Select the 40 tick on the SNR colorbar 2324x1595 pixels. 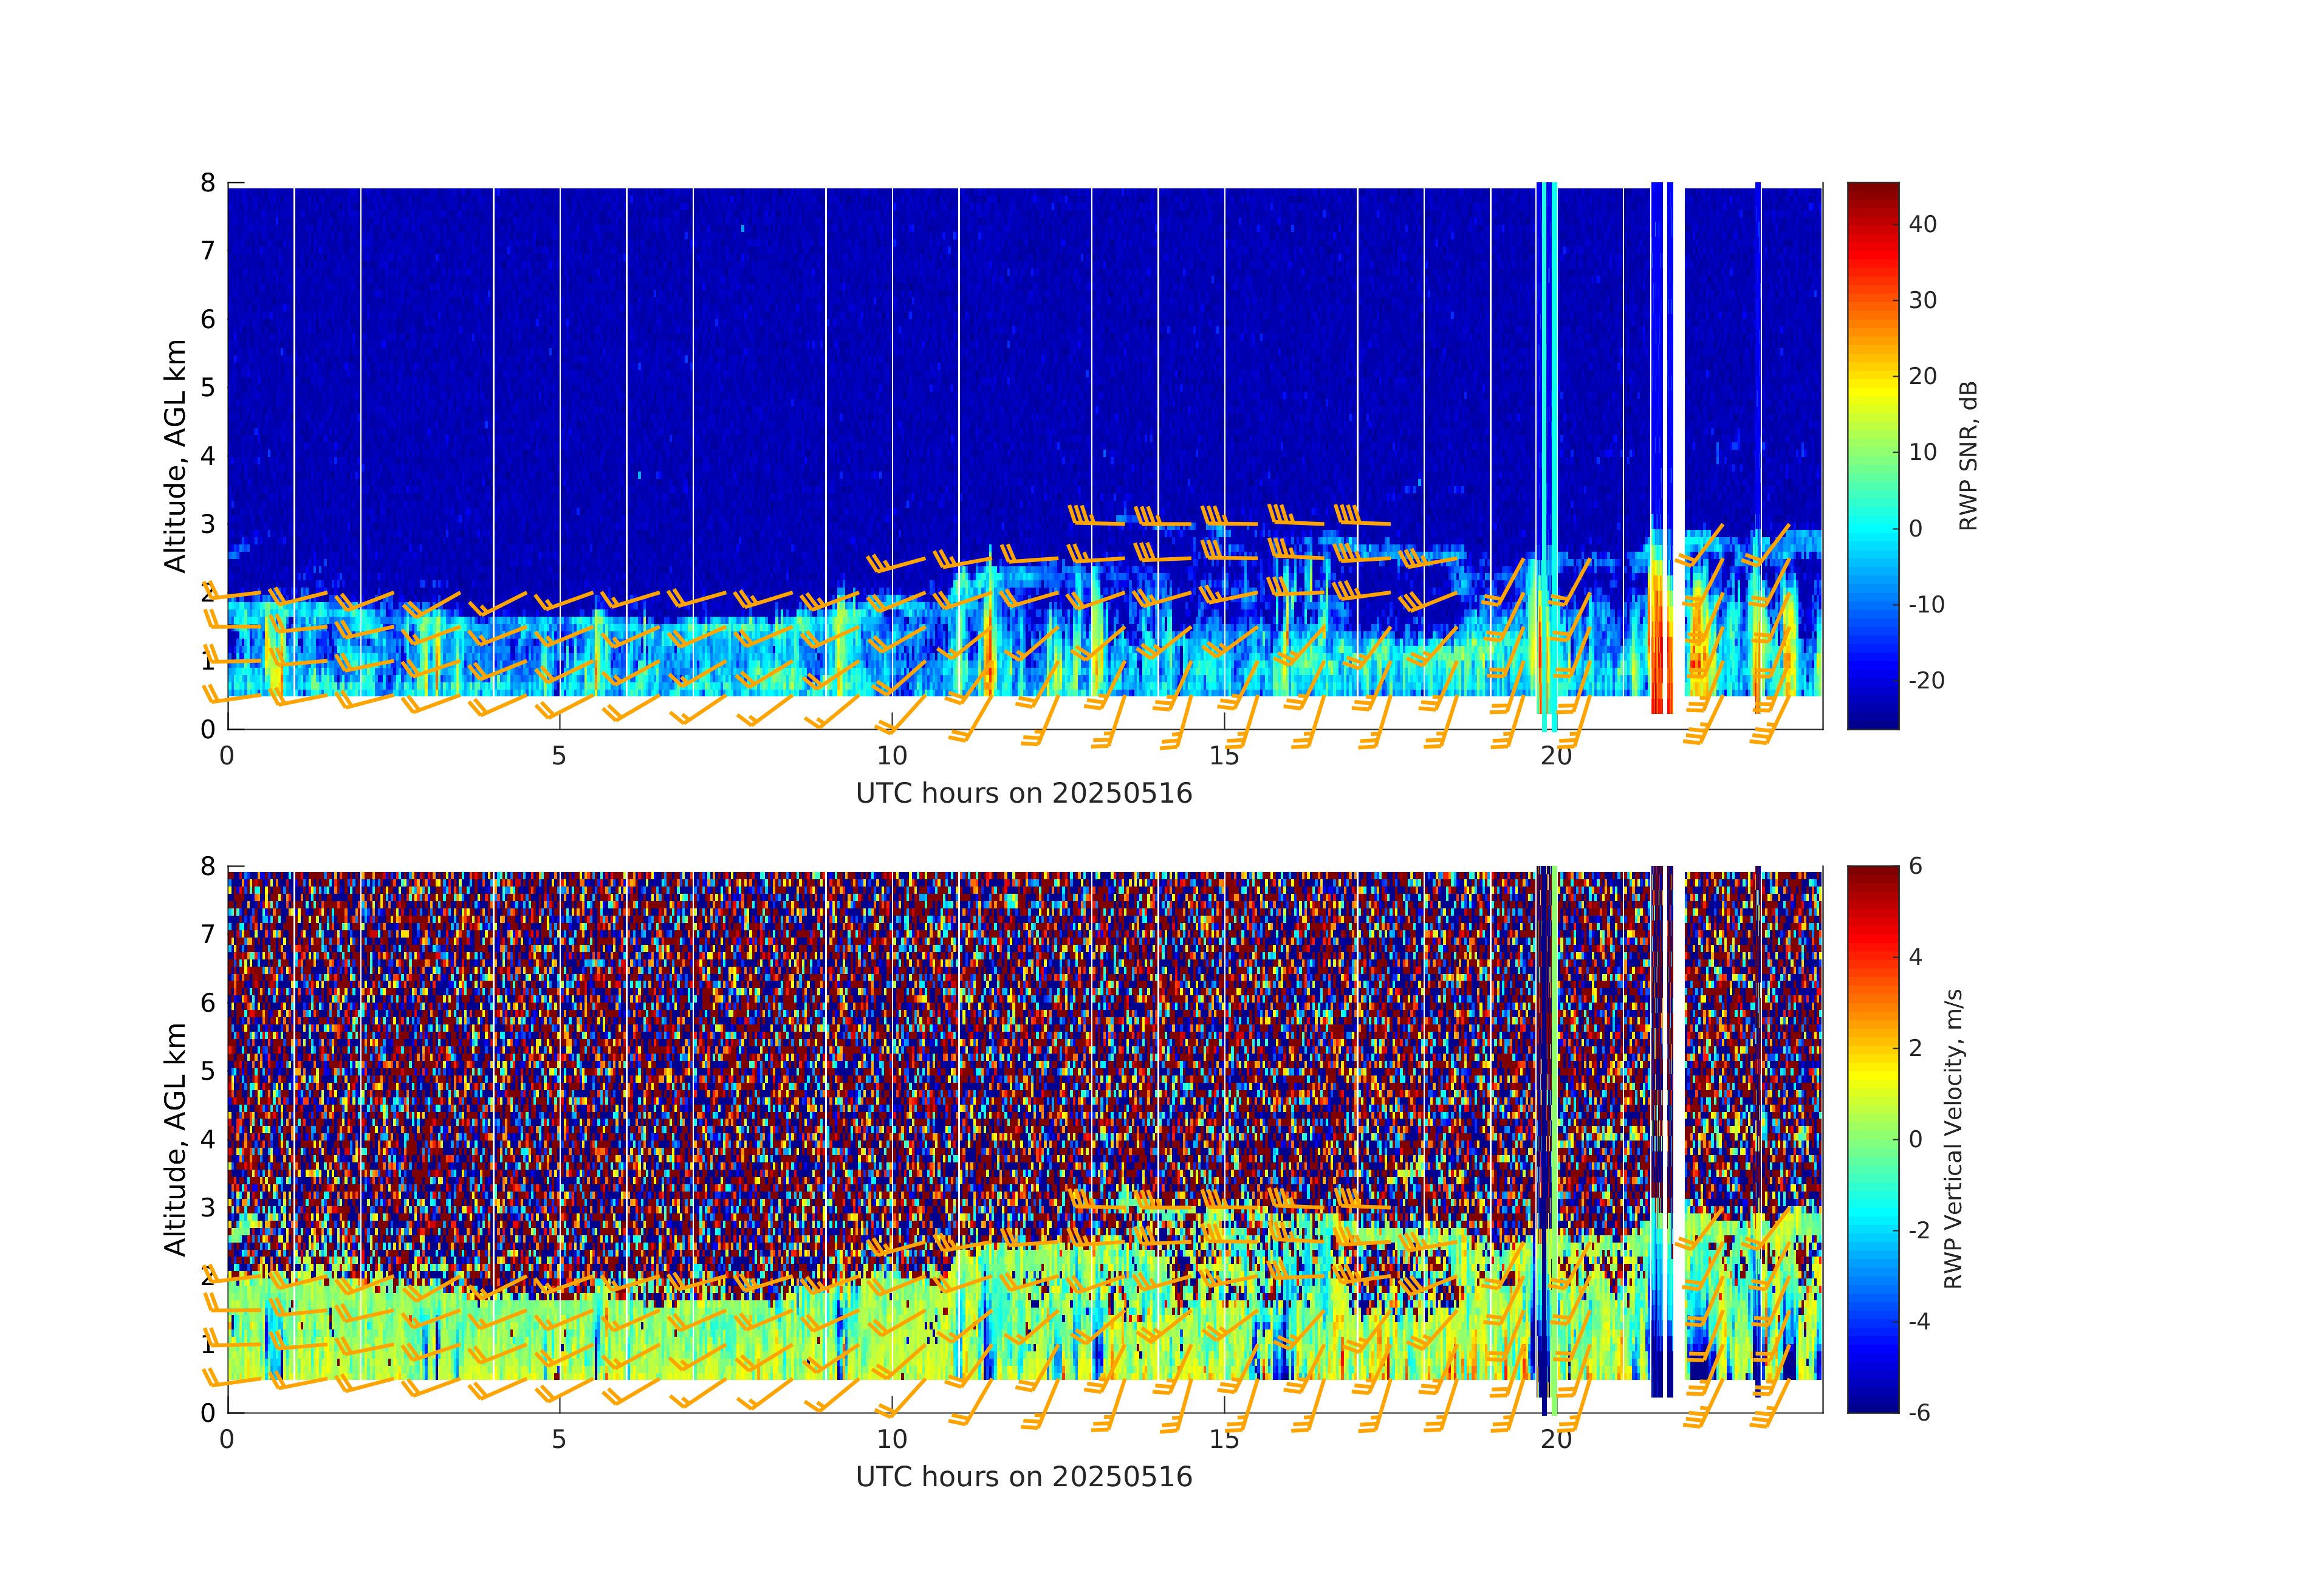coord(1922,224)
